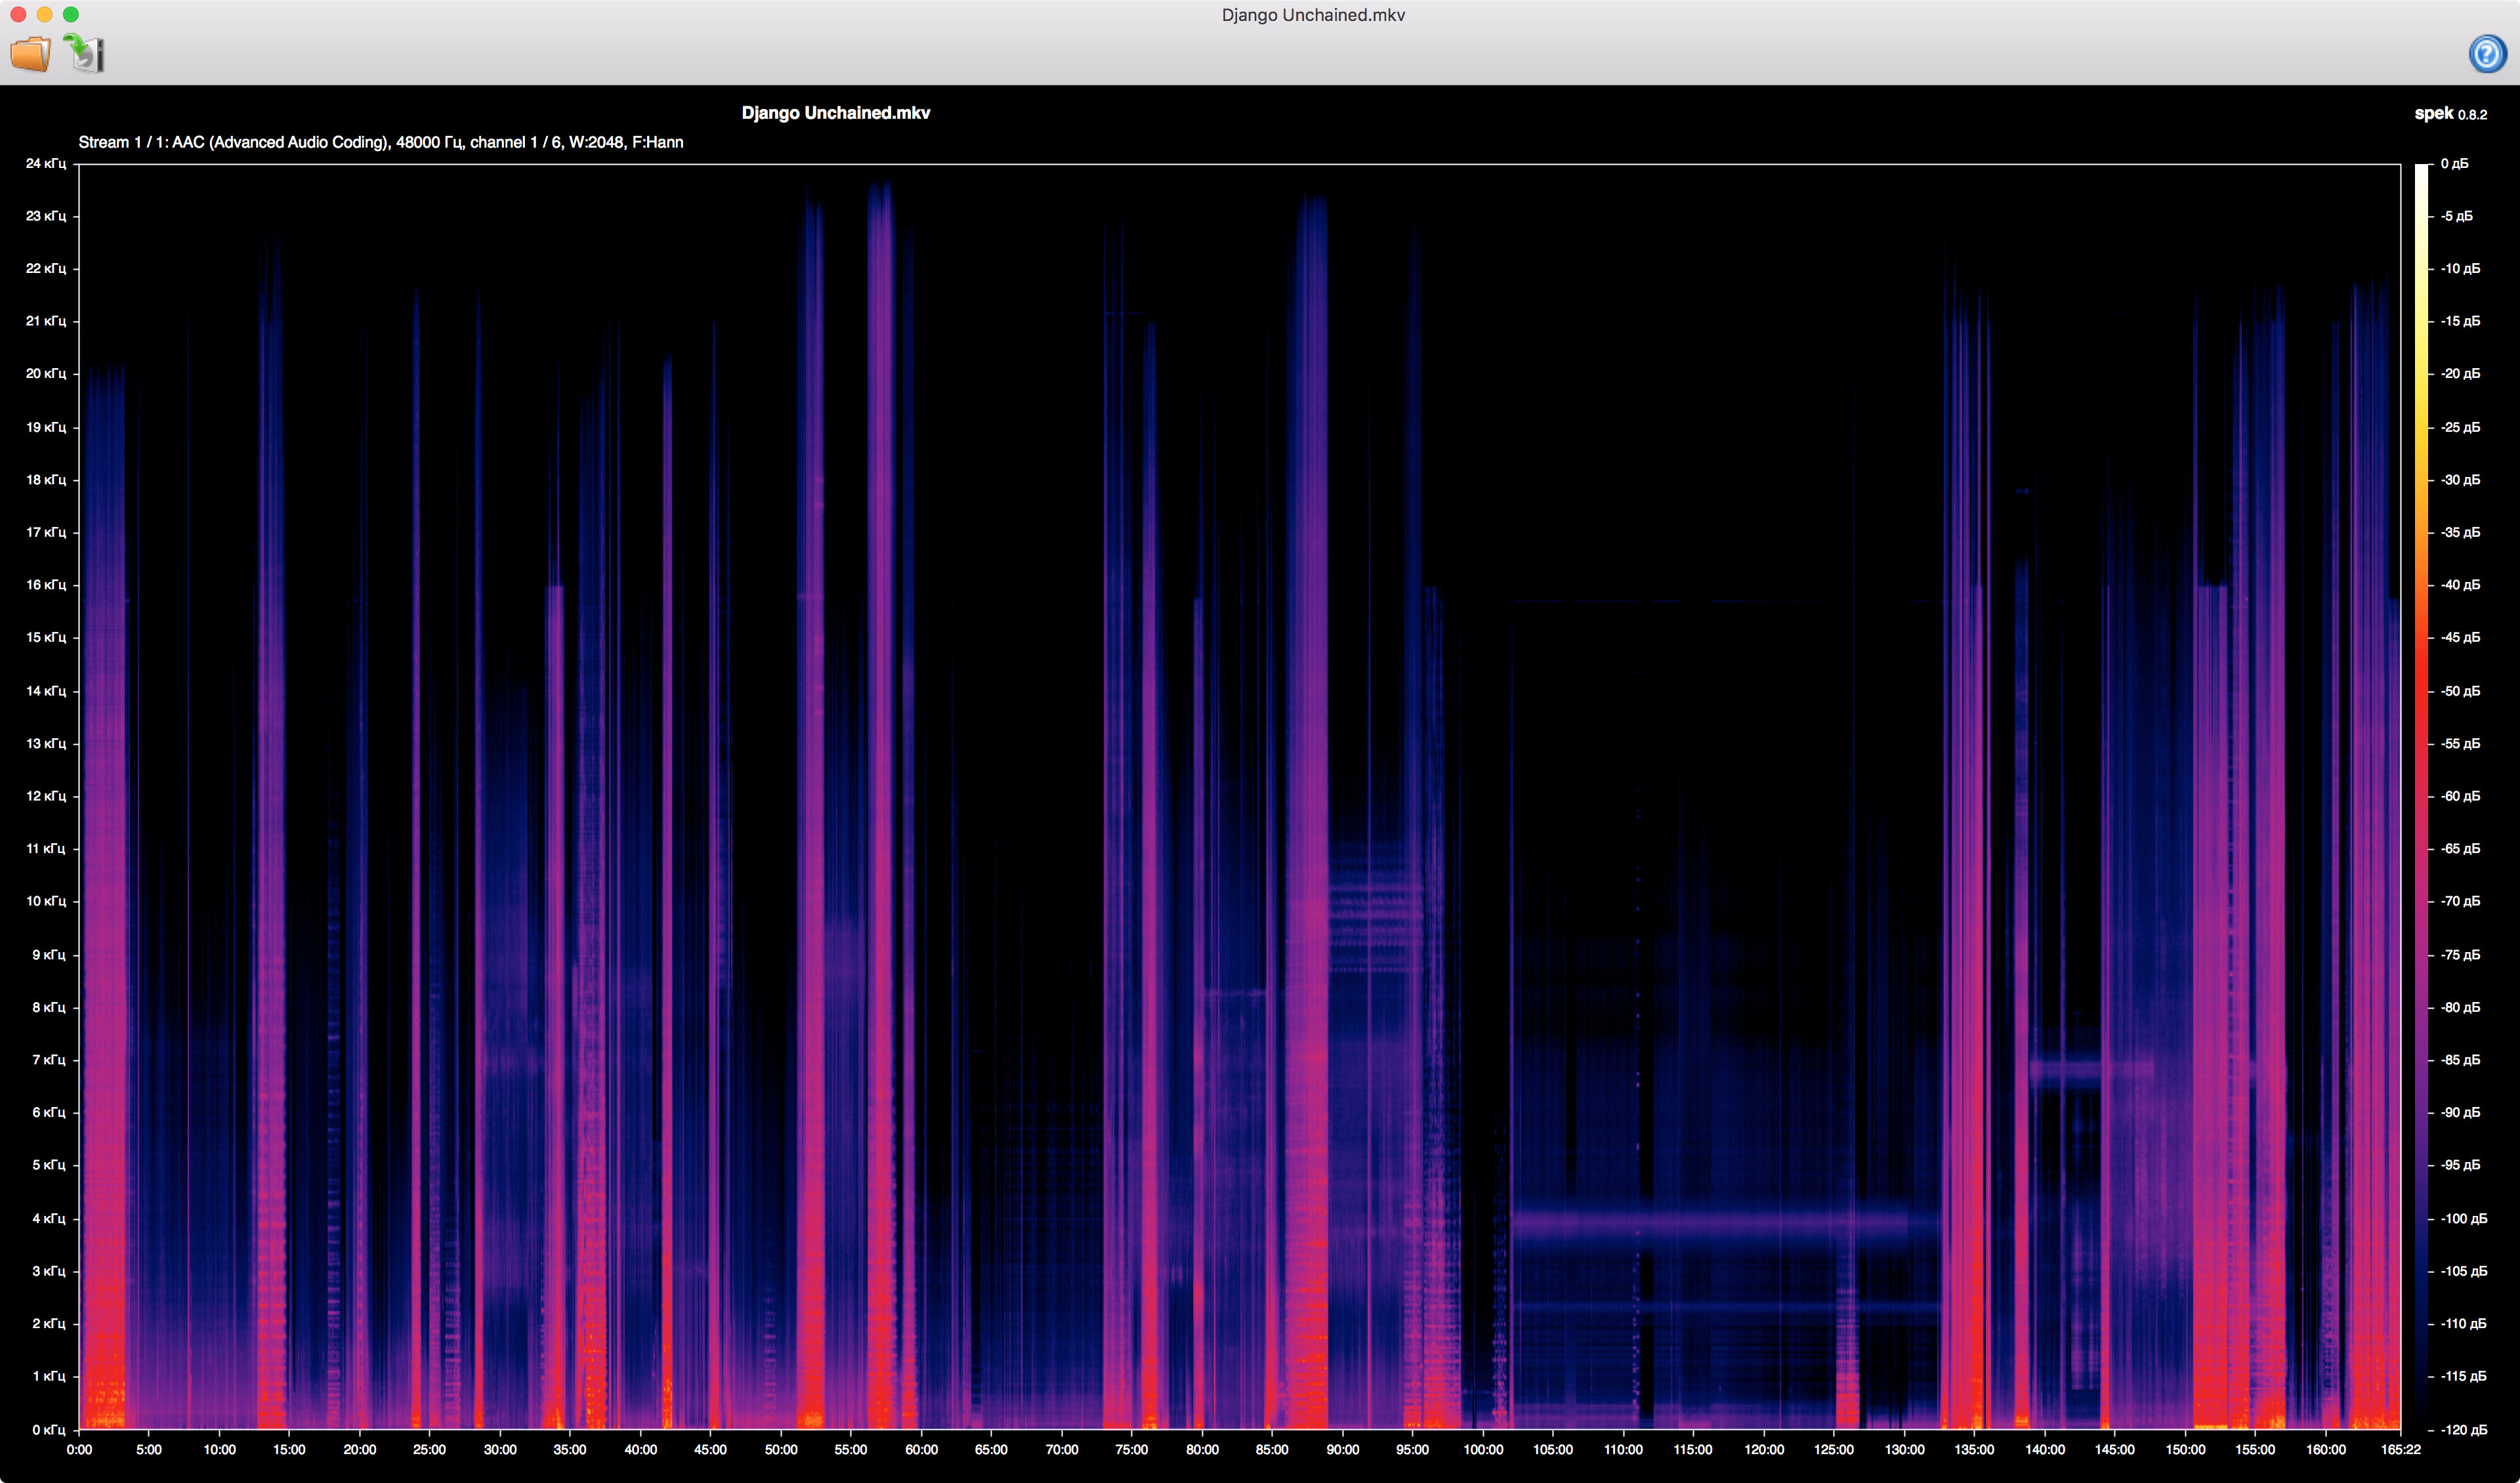Click the -30 дБ level label
Image resolution: width=2520 pixels, height=1483 pixels.
coord(2460,480)
